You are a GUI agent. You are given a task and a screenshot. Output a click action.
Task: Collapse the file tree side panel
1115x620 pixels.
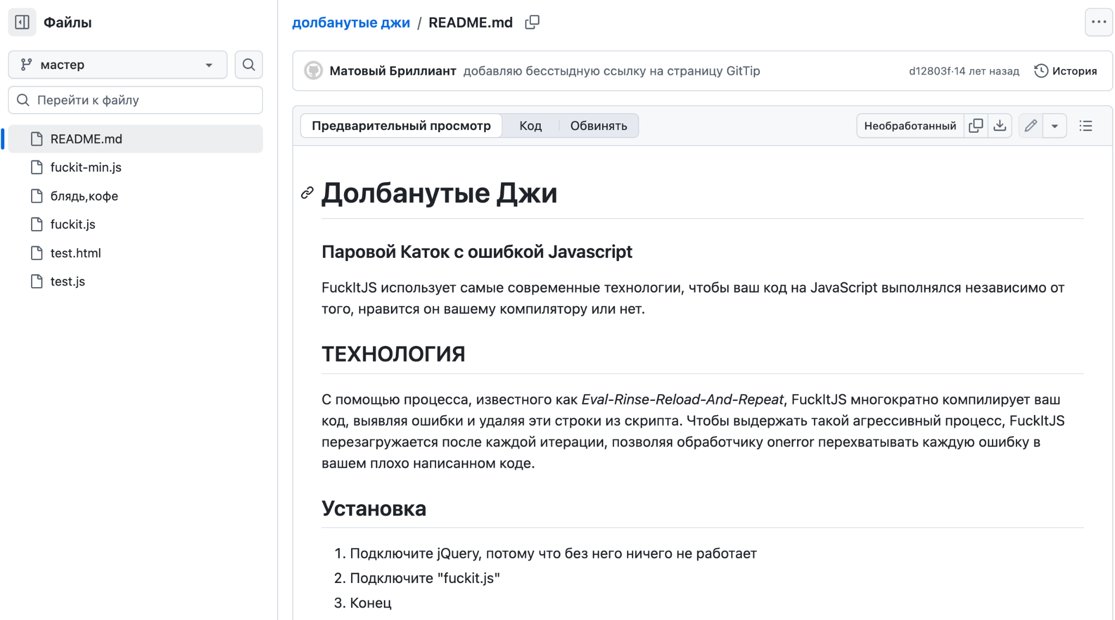click(22, 22)
